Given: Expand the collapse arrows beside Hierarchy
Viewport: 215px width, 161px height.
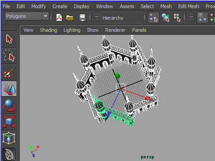Looking at the screenshot, I should (x=97, y=17).
